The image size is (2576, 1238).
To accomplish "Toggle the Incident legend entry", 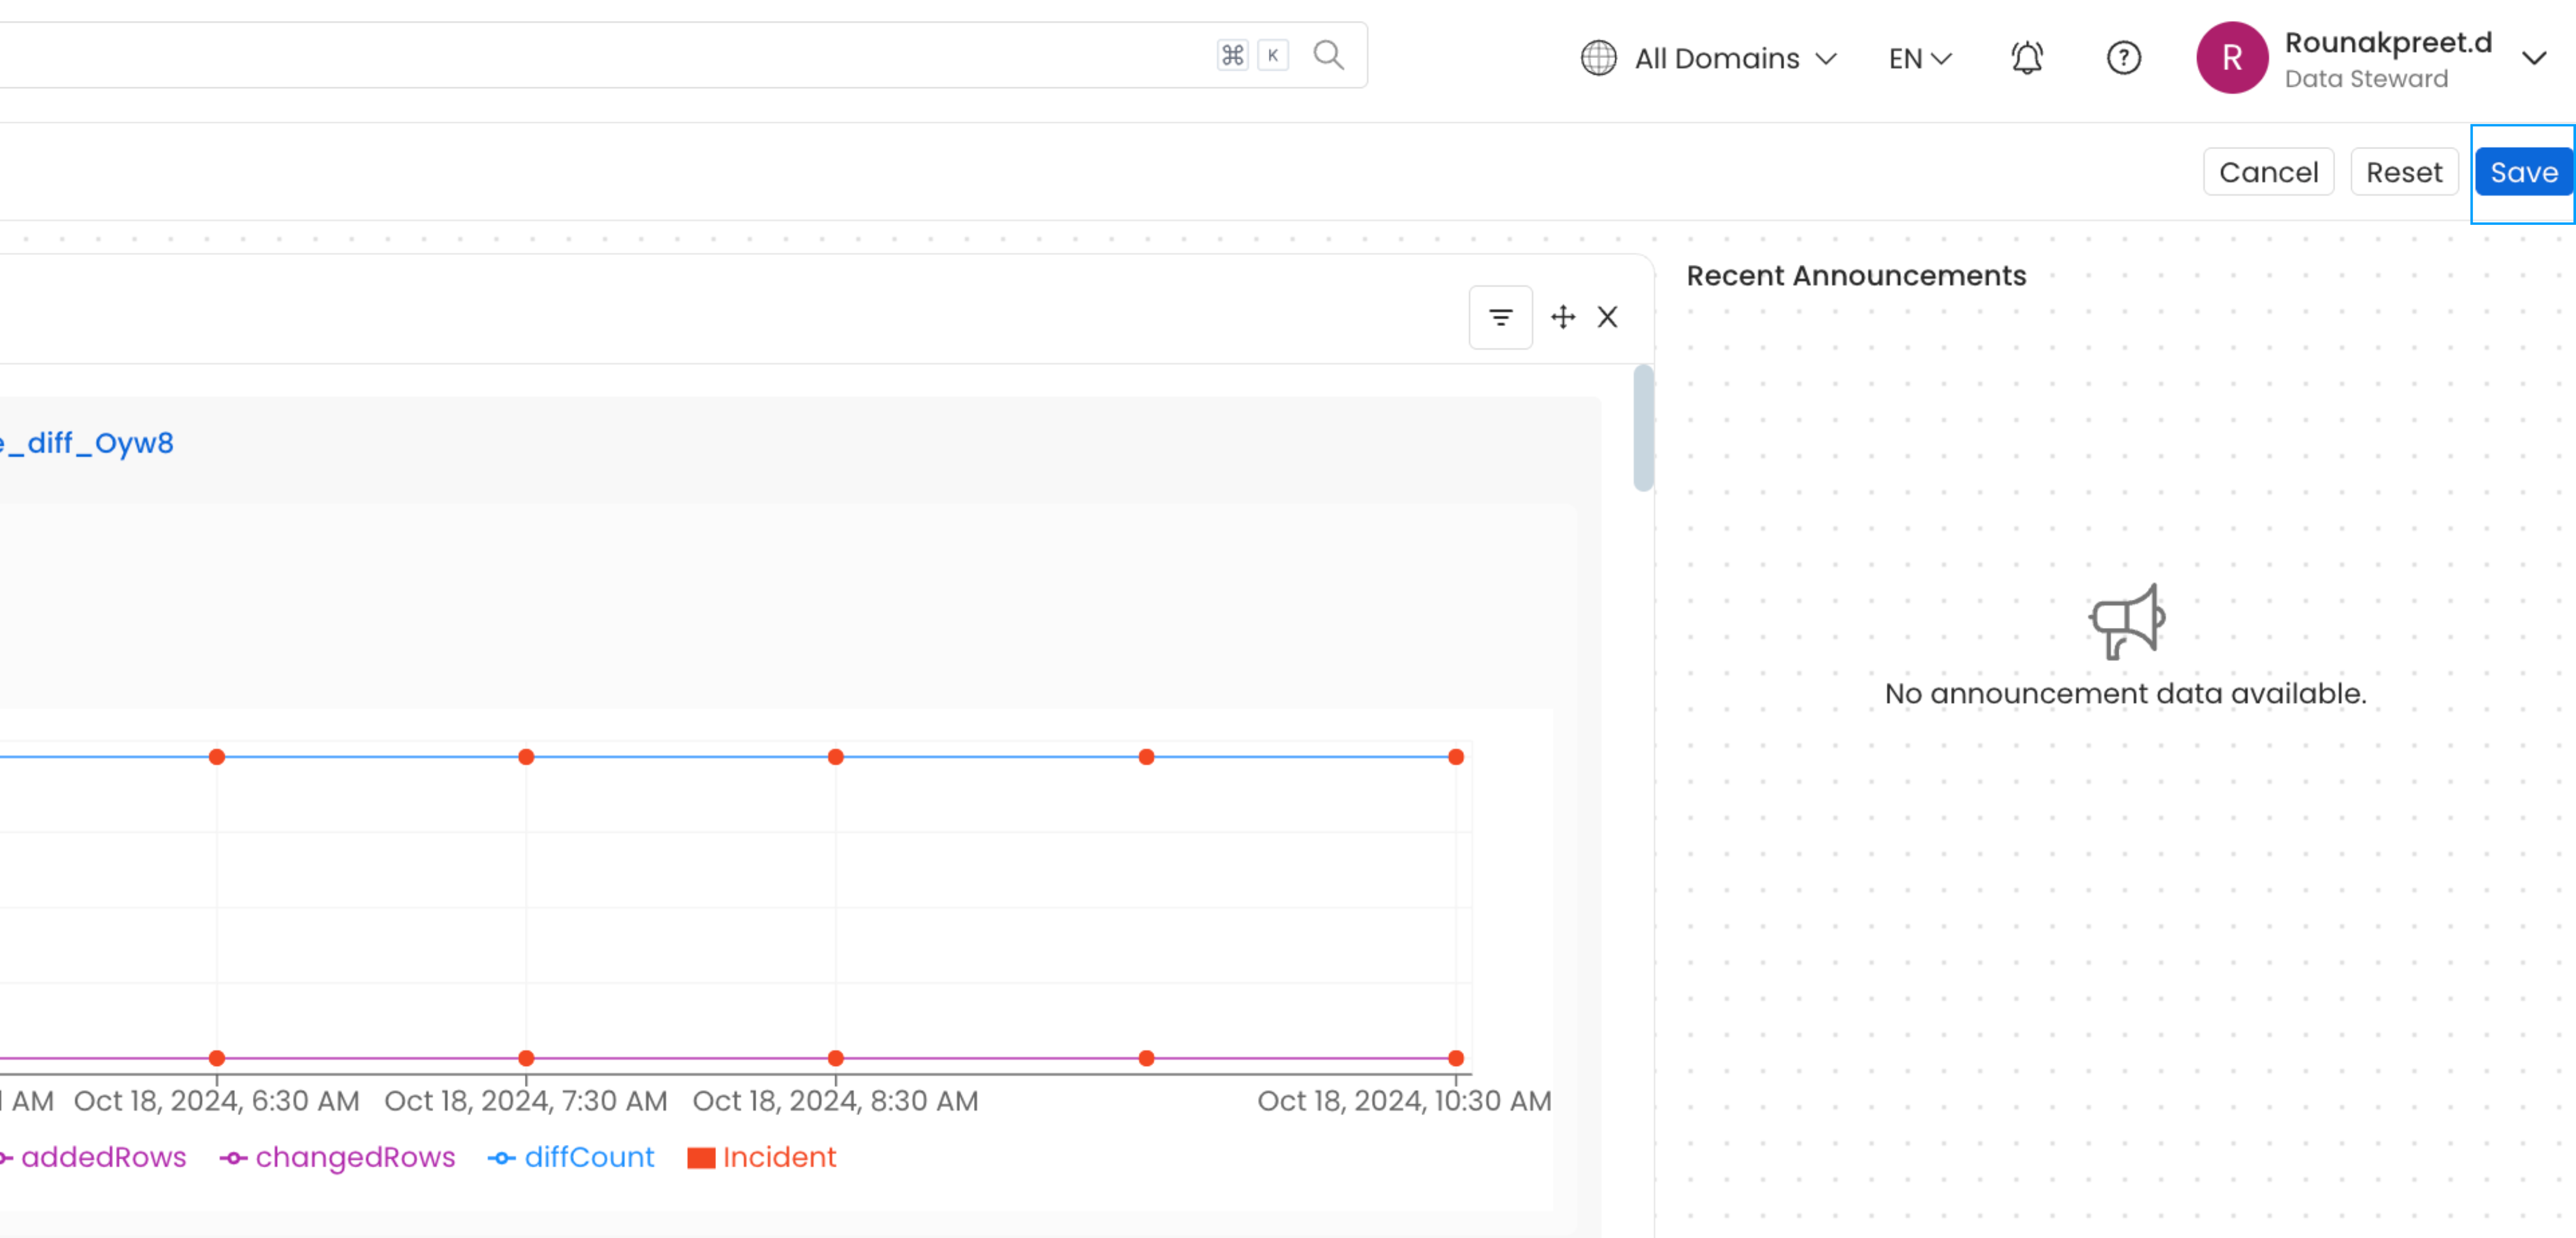I will point(762,1157).
